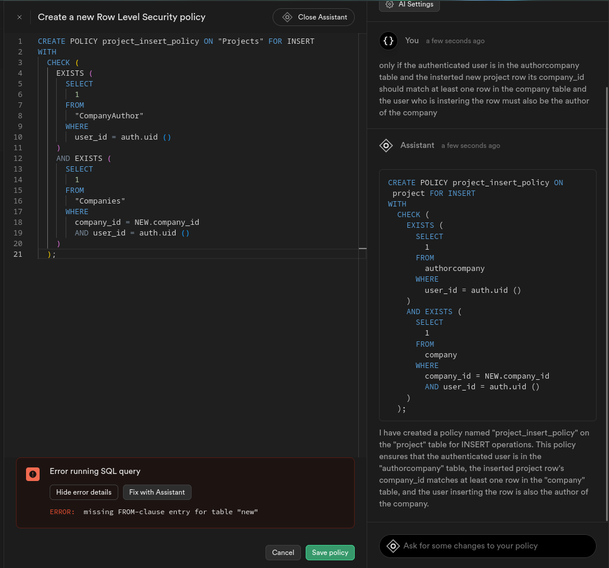Click the Assistant logo beside the reply
This screenshot has height=568, width=609.
click(386, 146)
